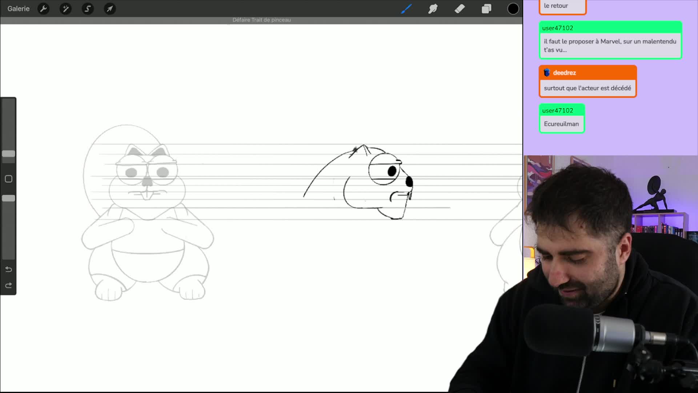Click user47102 name above Marvel message
The image size is (698, 393).
coord(557,28)
